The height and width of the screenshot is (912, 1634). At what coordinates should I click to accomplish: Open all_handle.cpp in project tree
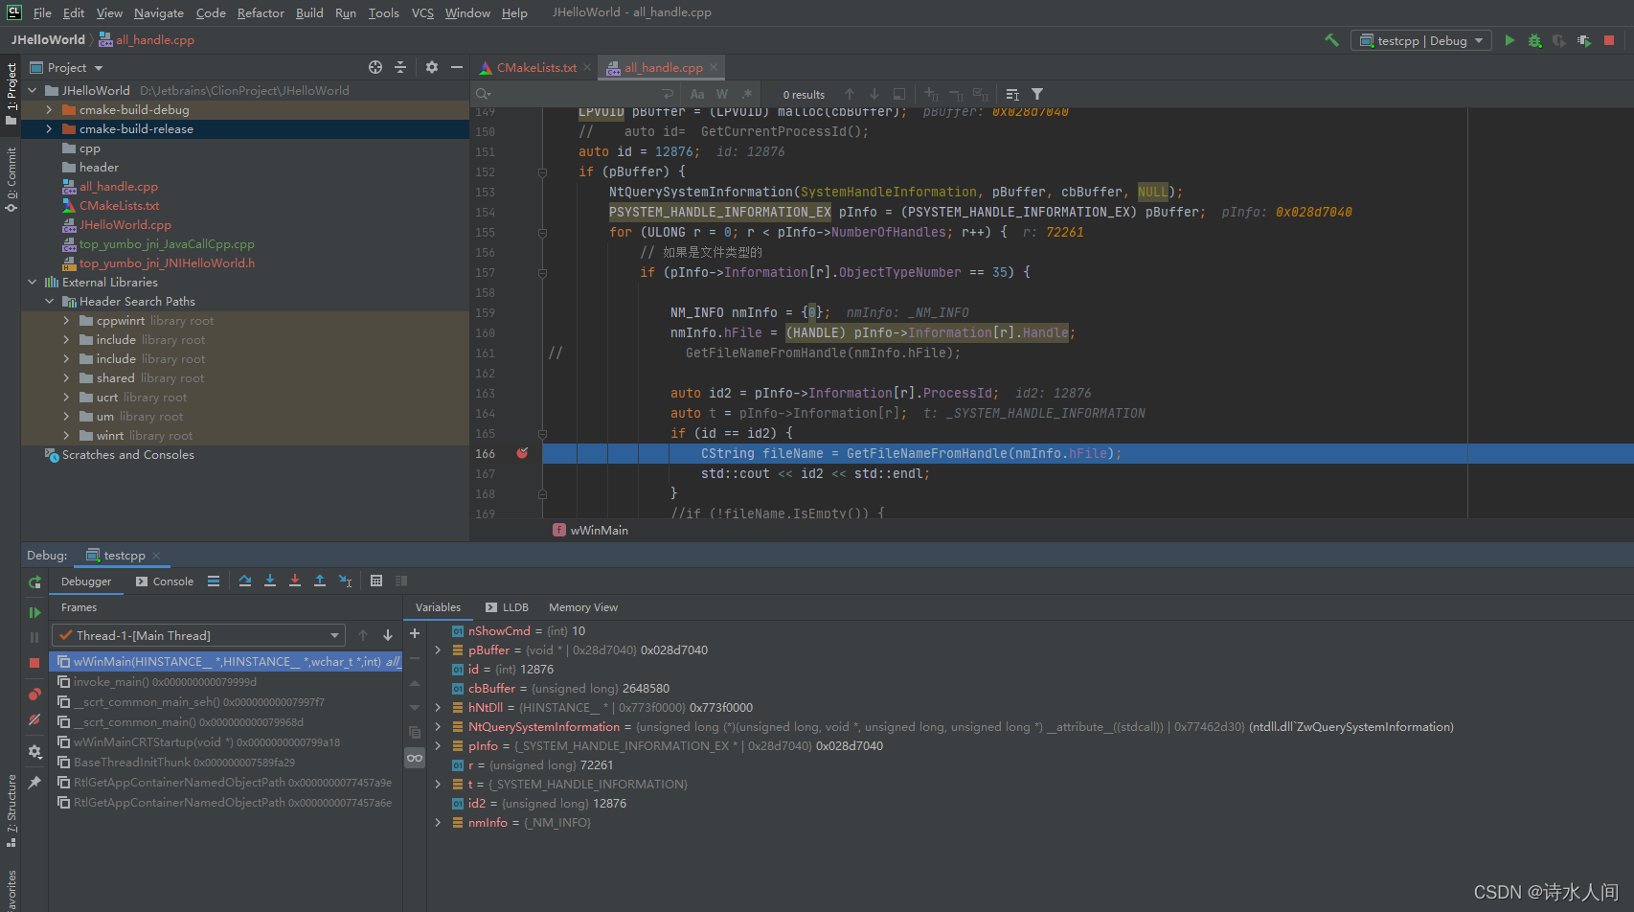point(119,187)
